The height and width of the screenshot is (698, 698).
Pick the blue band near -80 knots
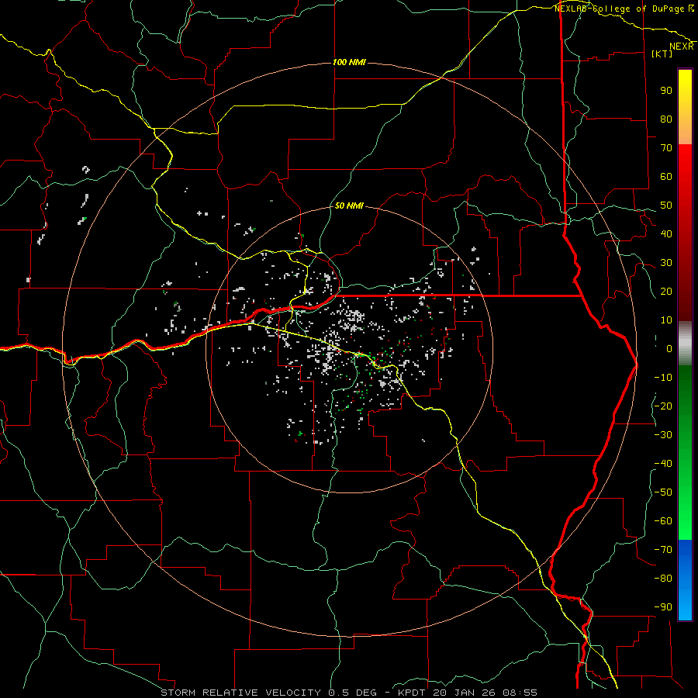(685, 579)
